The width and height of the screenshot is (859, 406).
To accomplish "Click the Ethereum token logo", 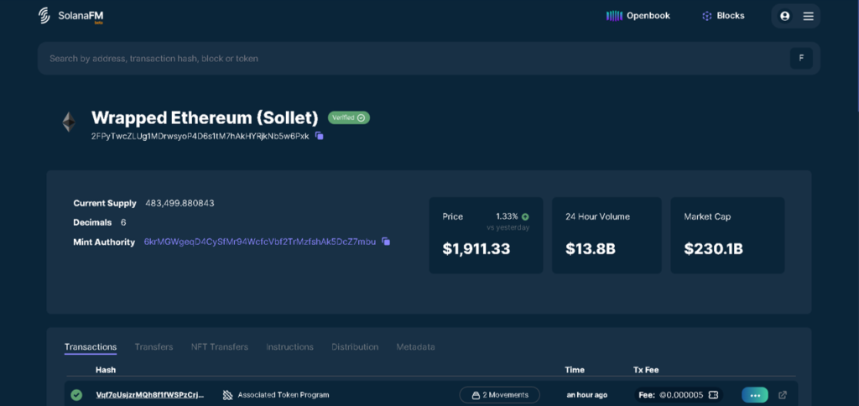I will coord(69,122).
